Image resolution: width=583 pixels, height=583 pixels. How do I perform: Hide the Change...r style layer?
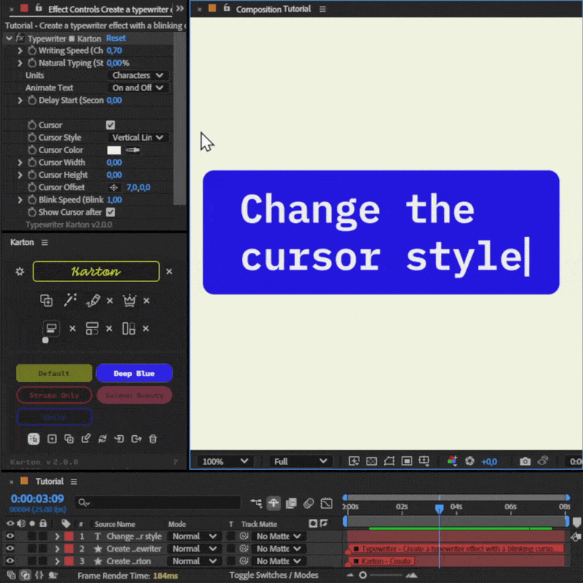(9, 536)
